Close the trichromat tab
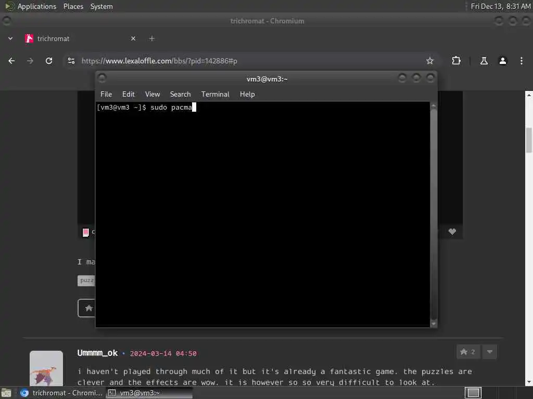533x399 pixels. (133, 38)
